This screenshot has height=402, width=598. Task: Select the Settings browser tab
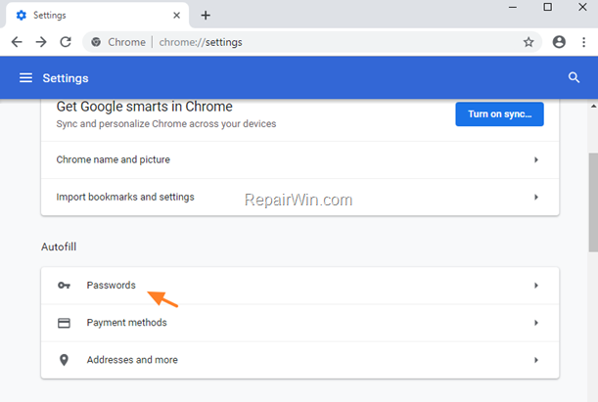point(97,16)
